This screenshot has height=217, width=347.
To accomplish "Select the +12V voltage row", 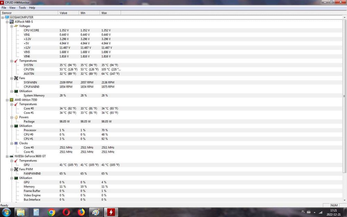I will pyautogui.click(x=171, y=48).
